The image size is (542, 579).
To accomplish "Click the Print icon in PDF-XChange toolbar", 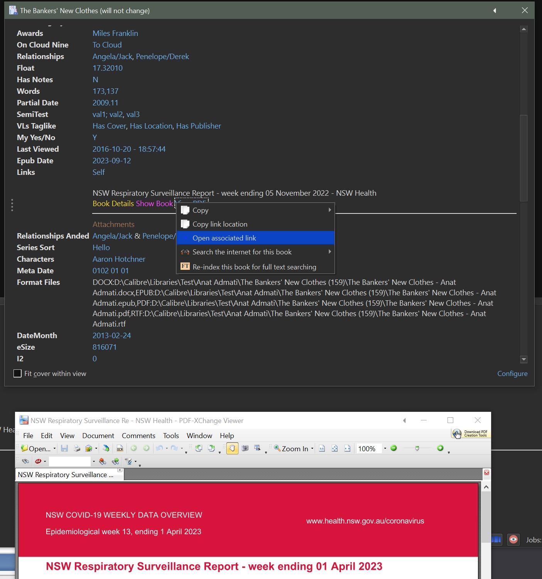I will point(77,448).
